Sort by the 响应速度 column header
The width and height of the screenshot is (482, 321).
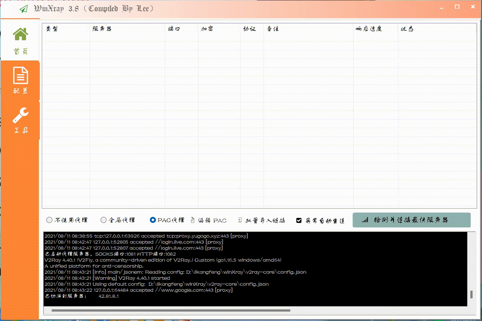tap(376, 29)
